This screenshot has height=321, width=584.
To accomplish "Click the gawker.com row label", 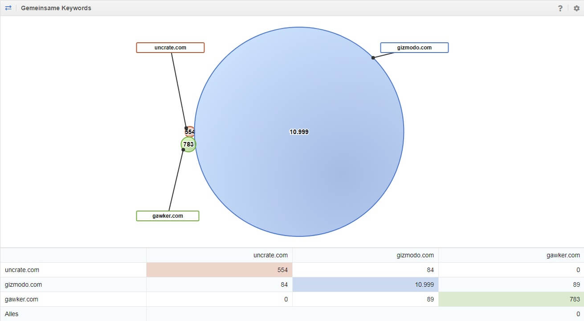I will 21,299.
